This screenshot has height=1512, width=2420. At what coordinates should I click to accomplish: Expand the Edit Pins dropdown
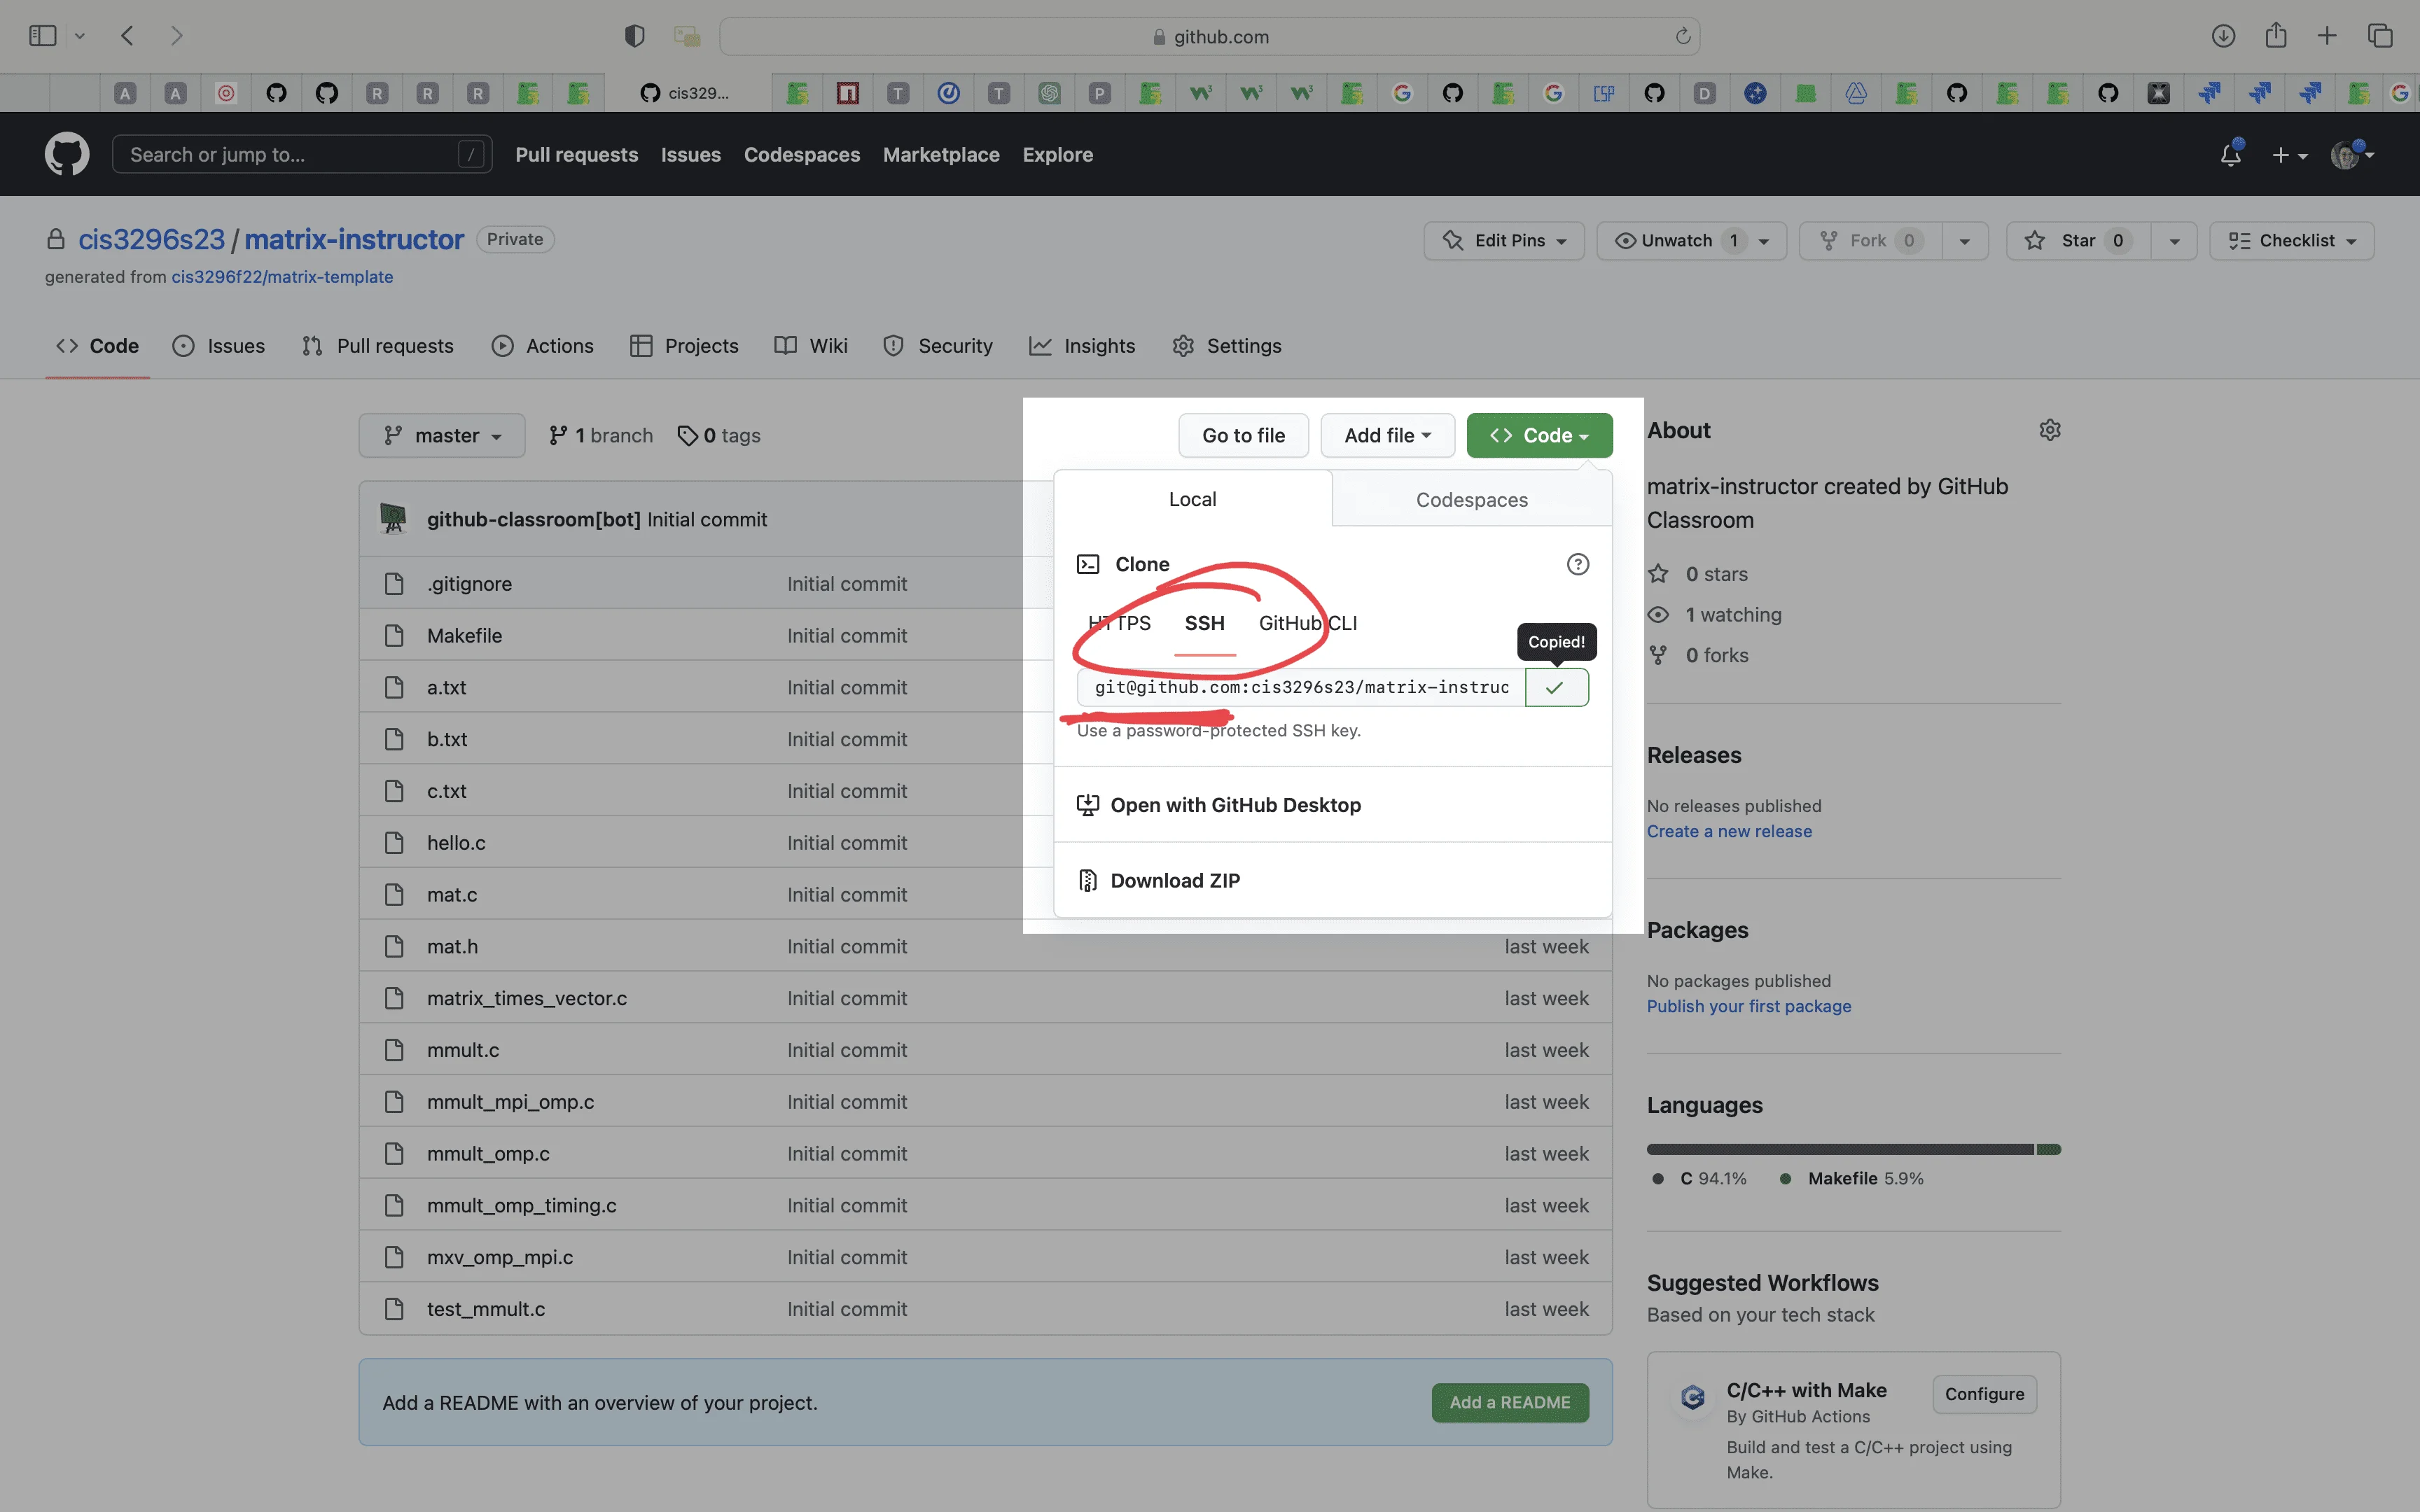tap(1504, 241)
